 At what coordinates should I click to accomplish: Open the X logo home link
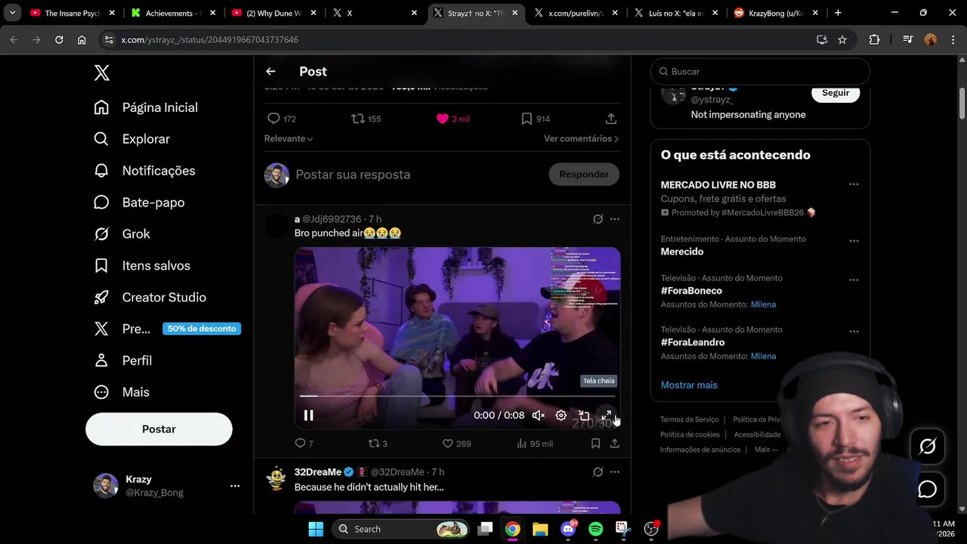click(102, 73)
